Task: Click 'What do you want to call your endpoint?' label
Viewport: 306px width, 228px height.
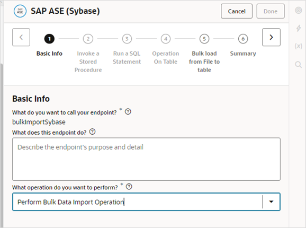Action: 64,112
